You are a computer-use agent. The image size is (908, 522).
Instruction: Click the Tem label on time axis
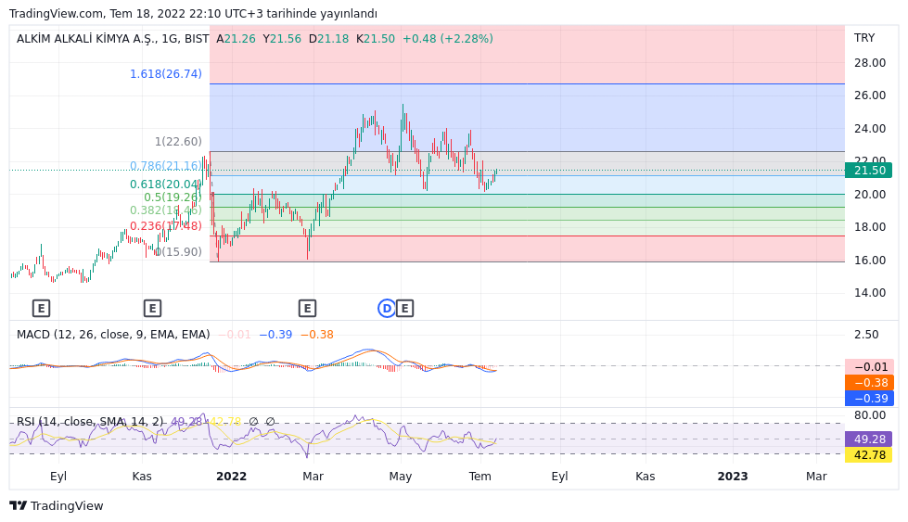pos(480,477)
